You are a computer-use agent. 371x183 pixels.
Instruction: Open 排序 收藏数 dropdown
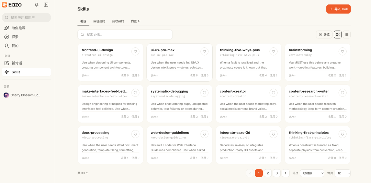click(x=312, y=173)
